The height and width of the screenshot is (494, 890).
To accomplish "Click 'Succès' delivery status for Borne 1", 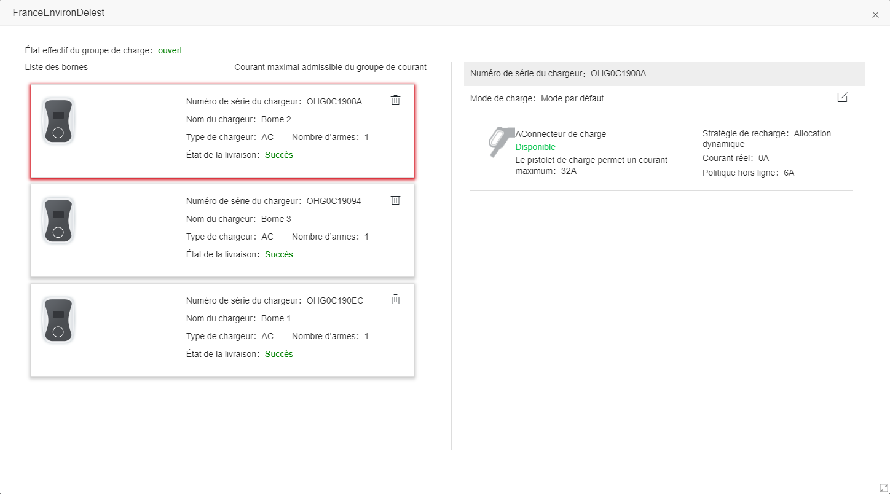I will 279,354.
